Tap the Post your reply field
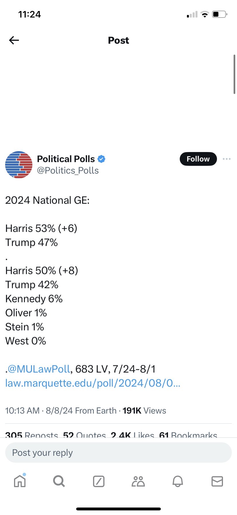 118,453
